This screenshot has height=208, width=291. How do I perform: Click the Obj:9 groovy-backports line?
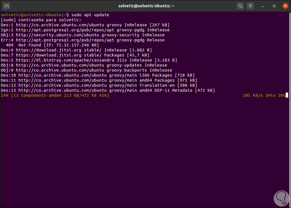pos(87,70)
